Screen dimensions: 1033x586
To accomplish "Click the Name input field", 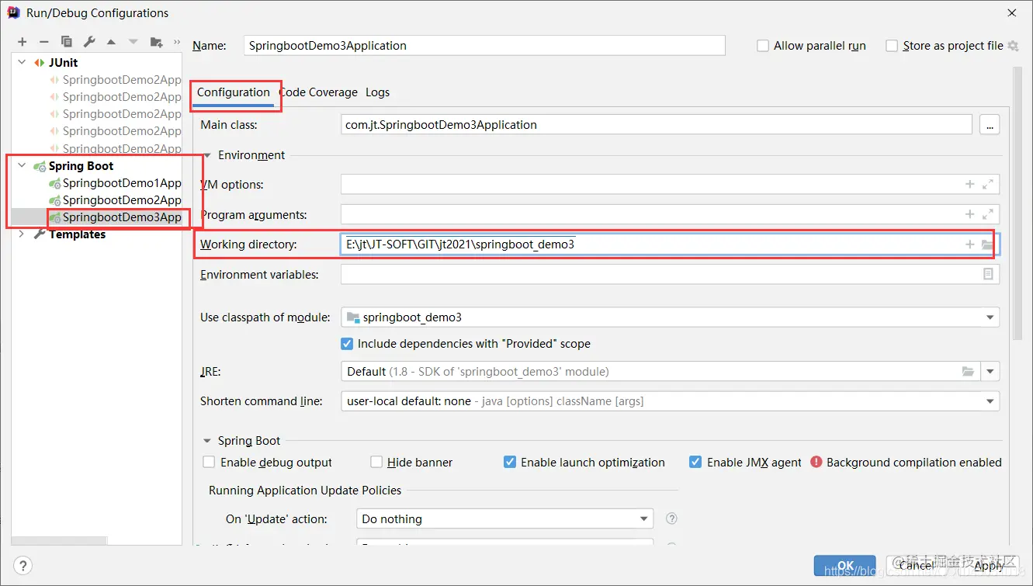I will 484,46.
